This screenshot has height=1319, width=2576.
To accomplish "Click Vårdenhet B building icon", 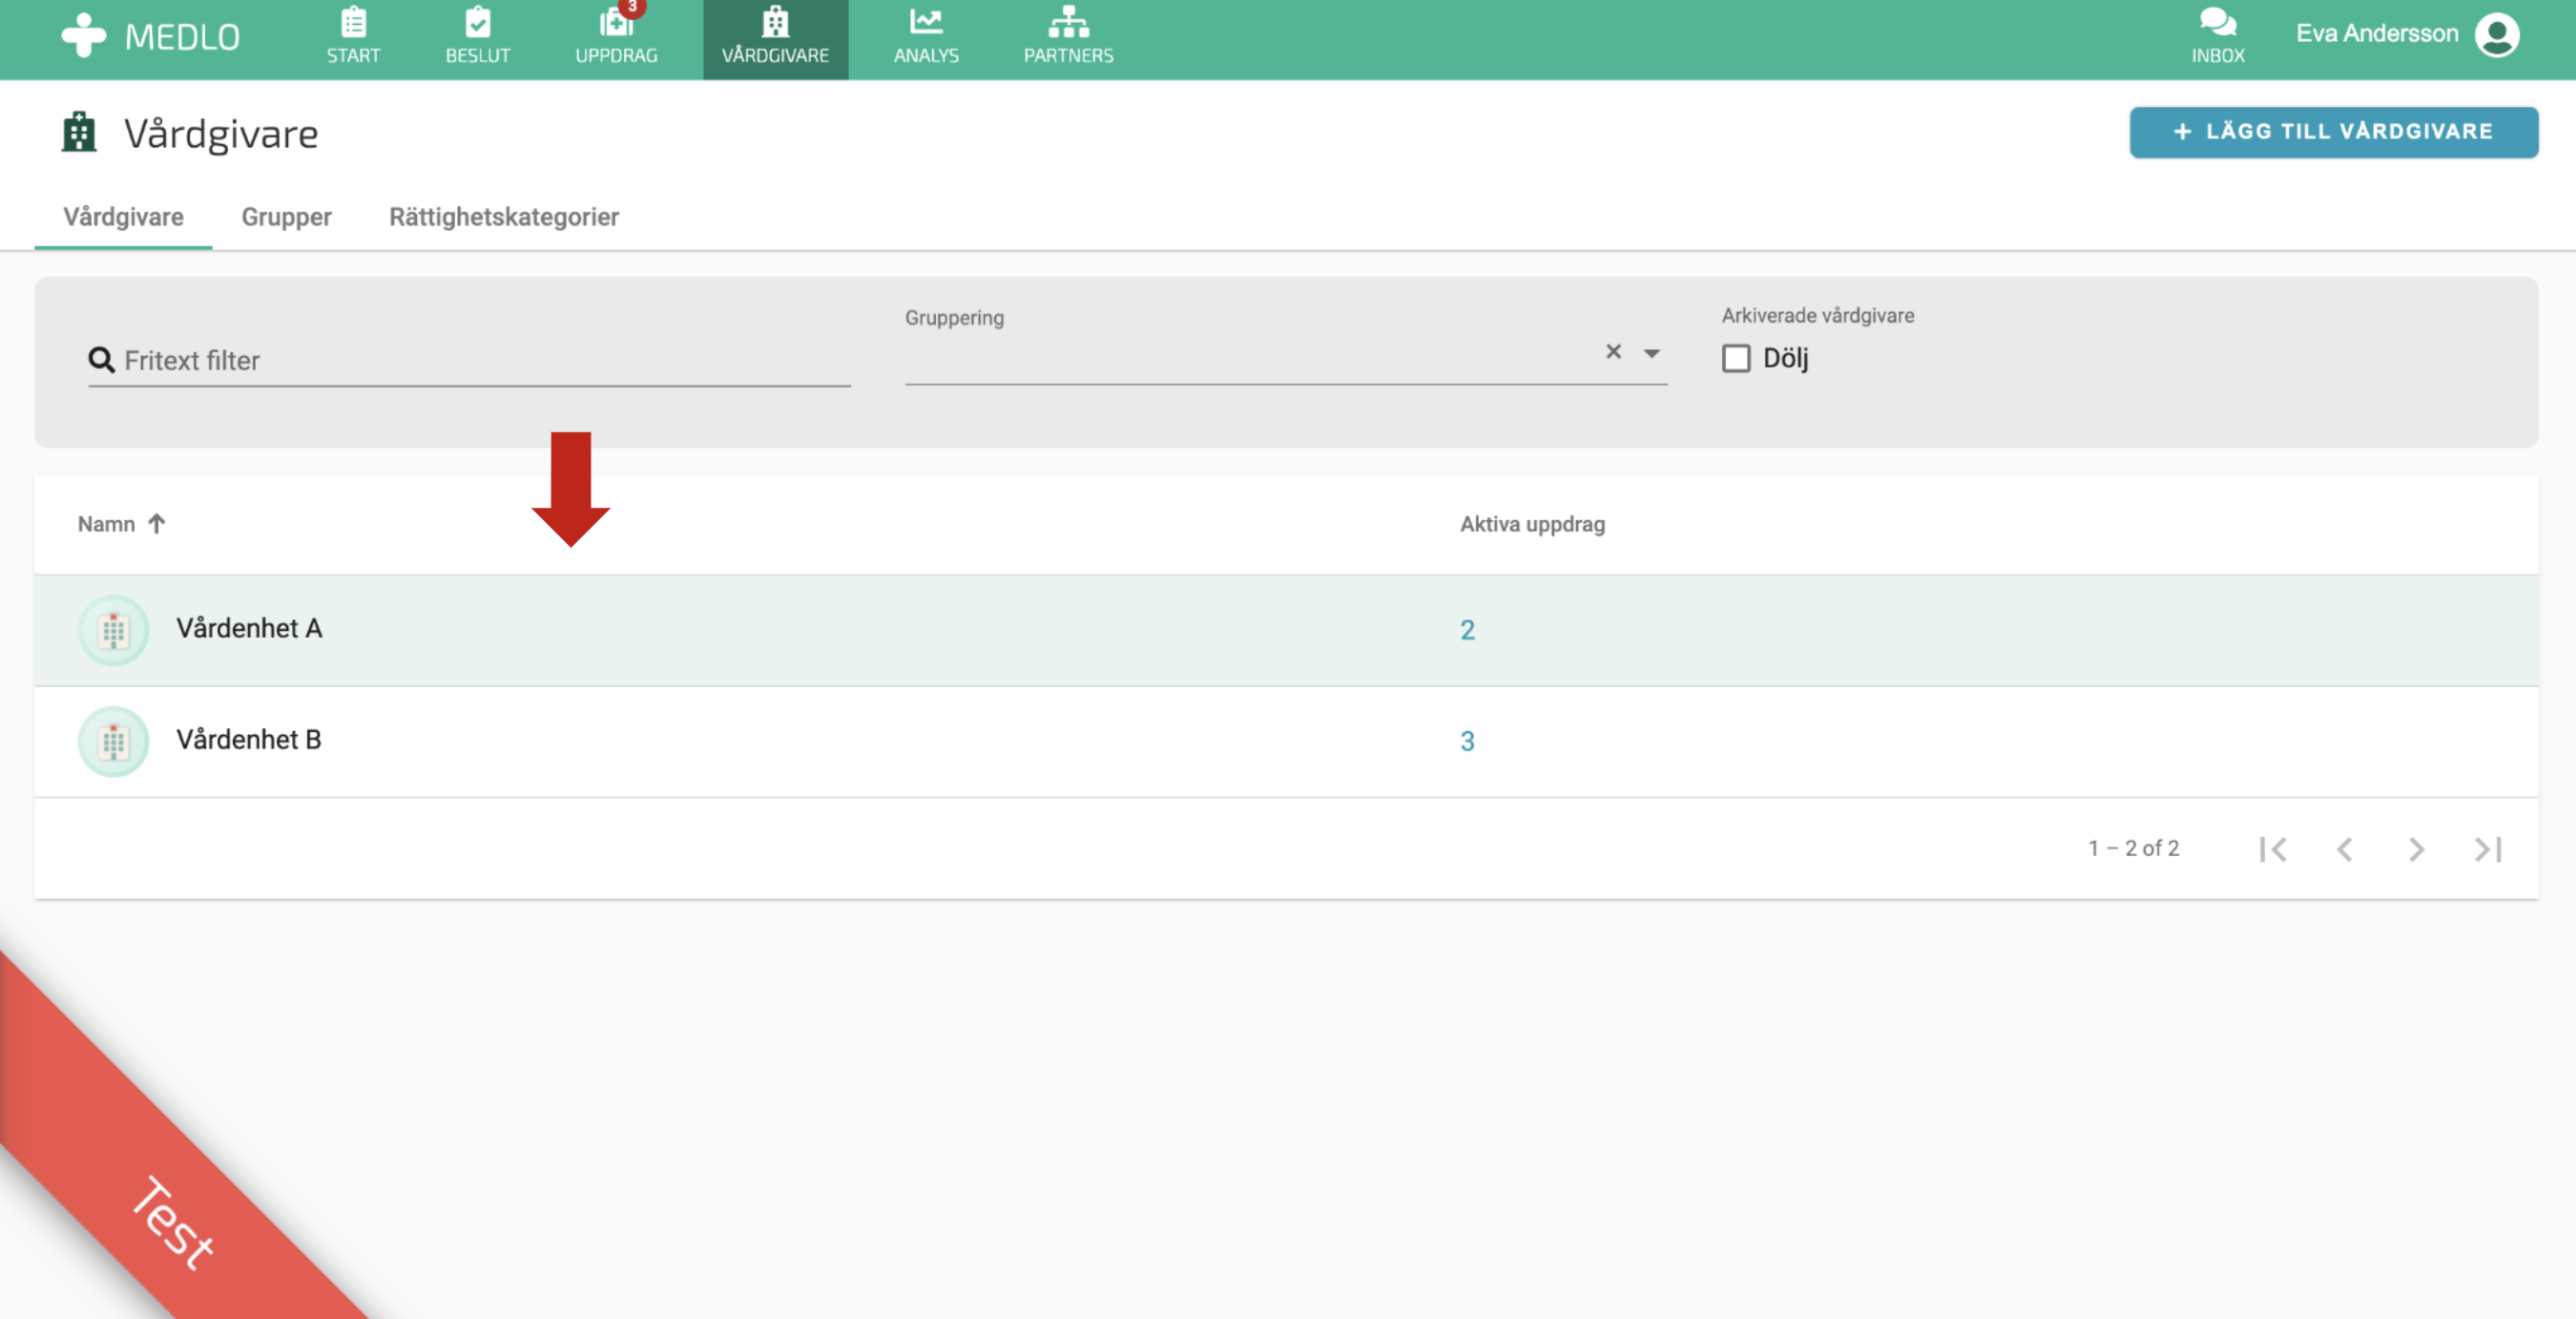I will point(113,741).
